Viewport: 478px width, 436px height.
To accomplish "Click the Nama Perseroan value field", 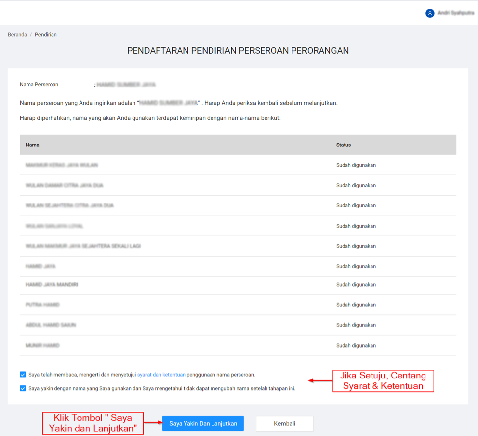I will pyautogui.click(x=126, y=85).
